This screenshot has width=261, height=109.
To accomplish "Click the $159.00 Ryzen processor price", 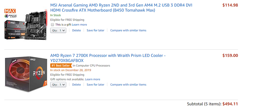I will coord(230,55).
